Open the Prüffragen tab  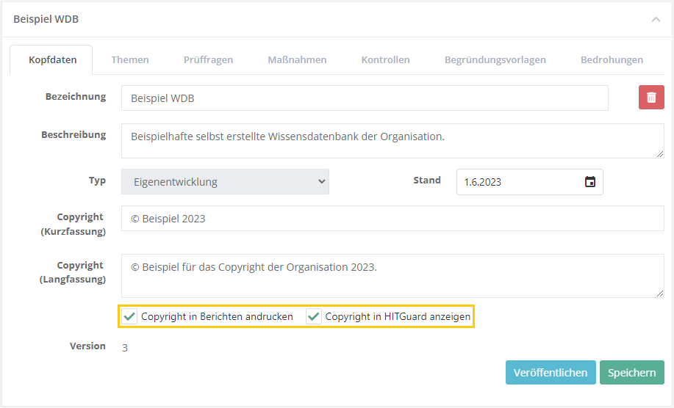coord(208,60)
